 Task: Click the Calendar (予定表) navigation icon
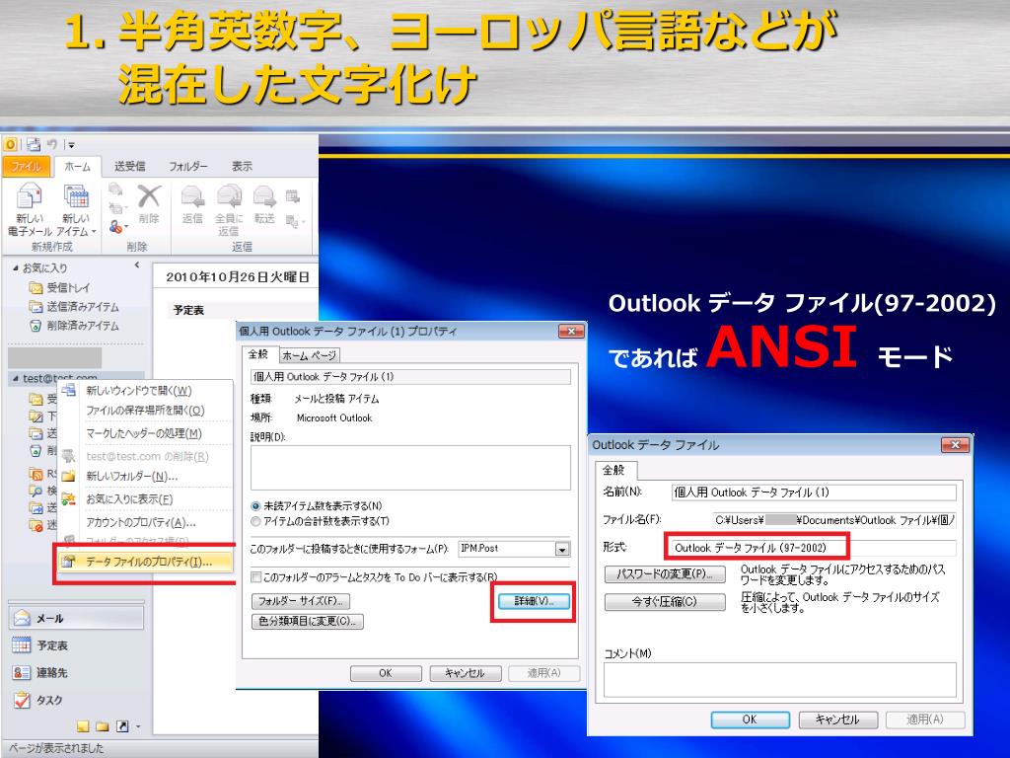[22, 644]
